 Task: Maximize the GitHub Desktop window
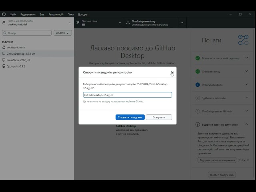[240, 14]
